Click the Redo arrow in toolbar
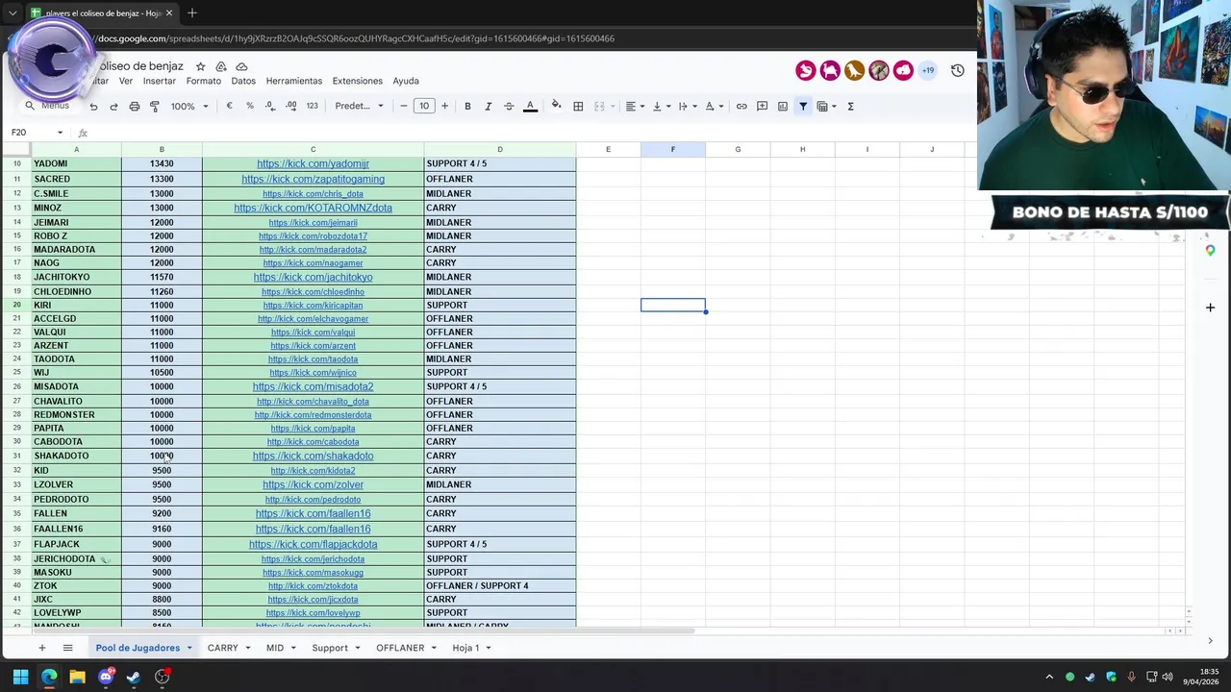This screenshot has width=1231, height=692. pos(113,106)
